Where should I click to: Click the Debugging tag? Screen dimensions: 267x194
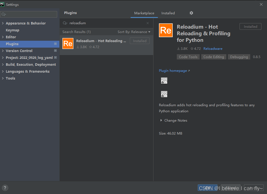point(239,57)
